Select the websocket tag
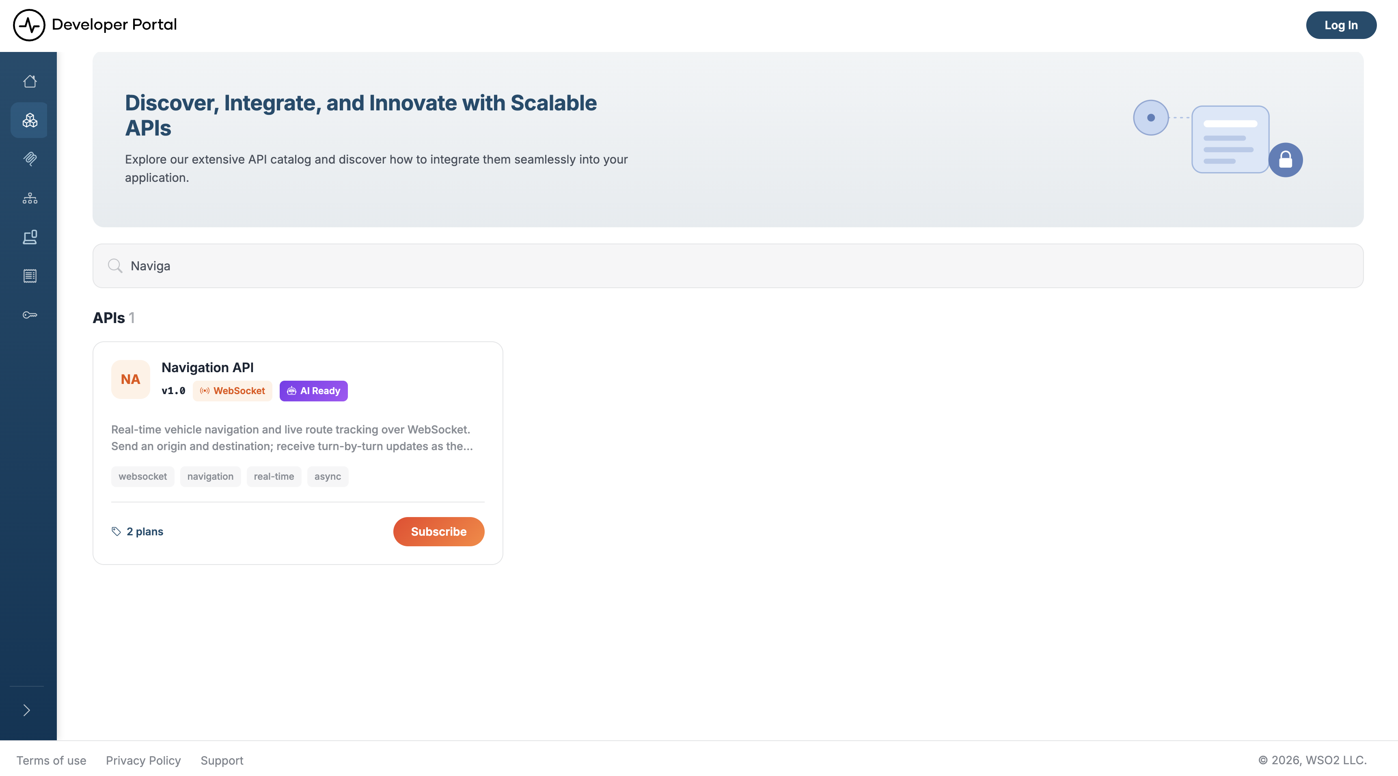 [143, 476]
